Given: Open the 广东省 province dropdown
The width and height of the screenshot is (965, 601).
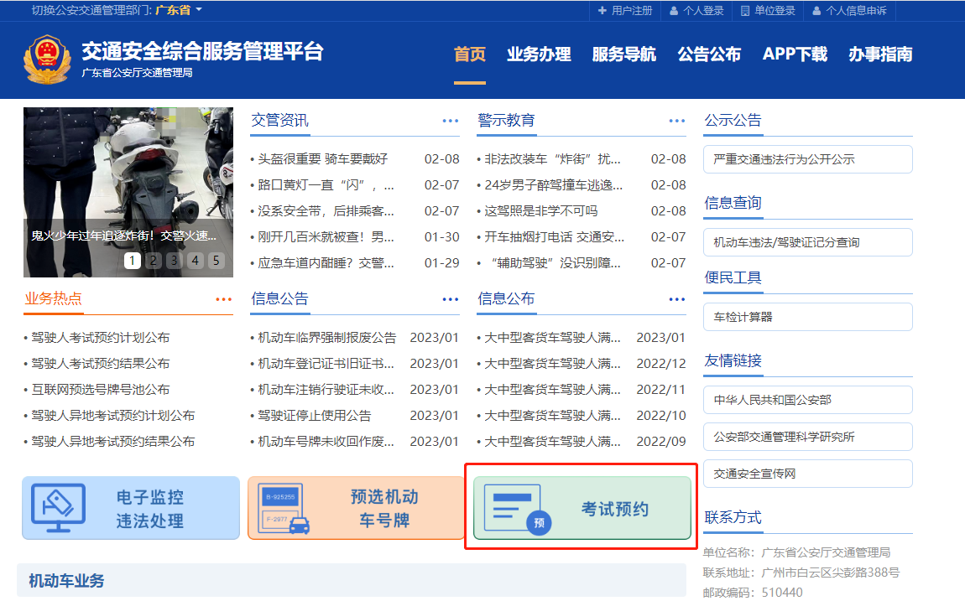Looking at the screenshot, I should click(x=179, y=10).
